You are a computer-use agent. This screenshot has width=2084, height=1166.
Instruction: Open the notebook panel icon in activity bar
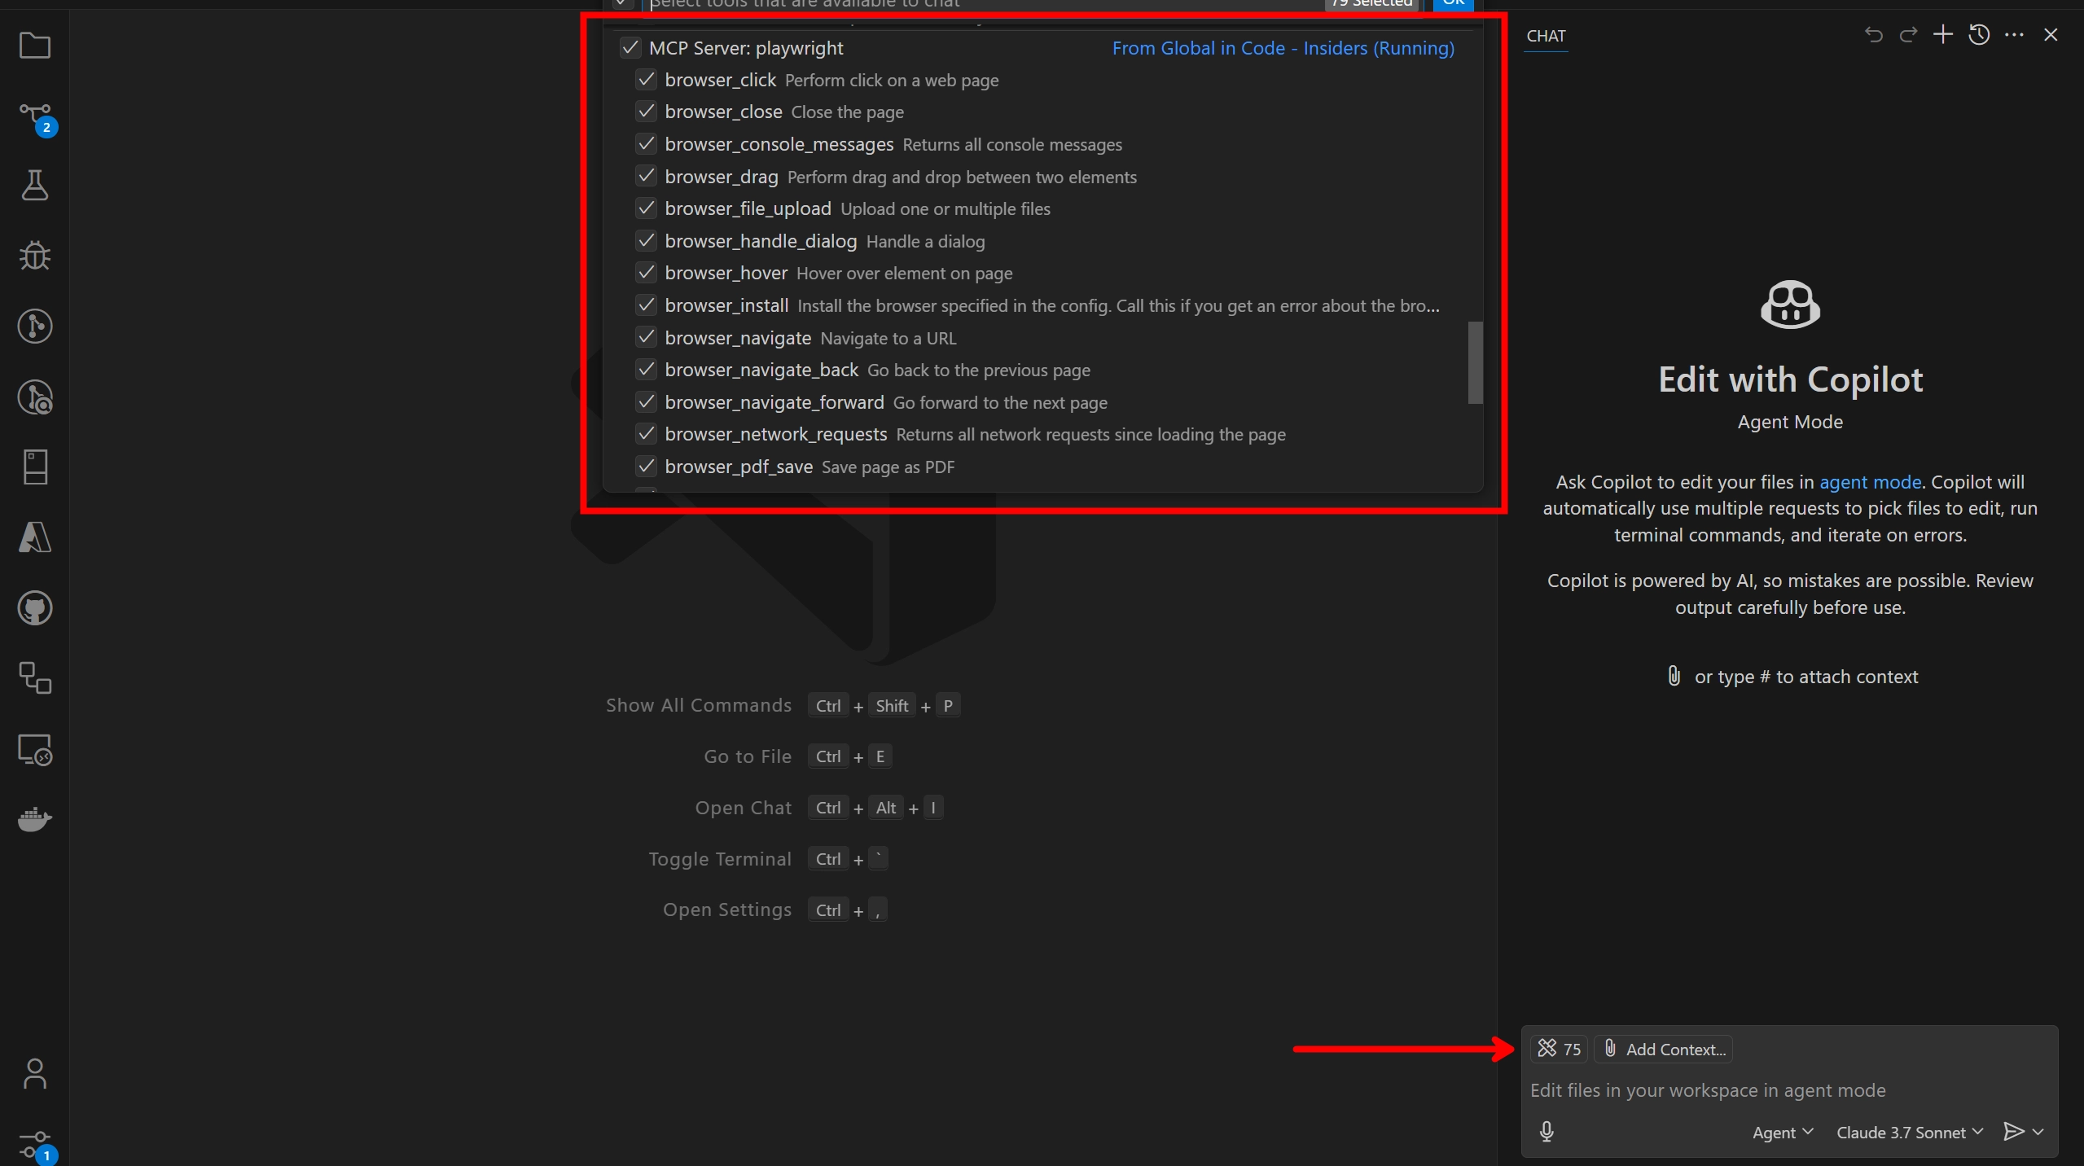click(35, 467)
